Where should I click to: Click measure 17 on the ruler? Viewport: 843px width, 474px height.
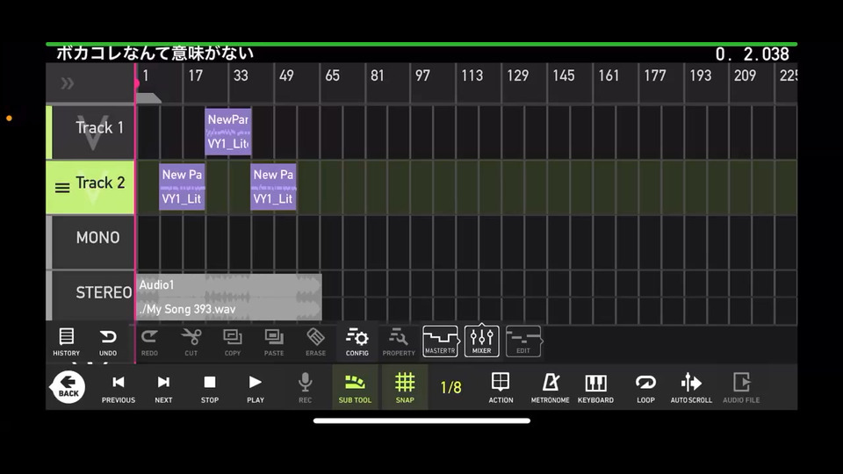[x=196, y=75]
